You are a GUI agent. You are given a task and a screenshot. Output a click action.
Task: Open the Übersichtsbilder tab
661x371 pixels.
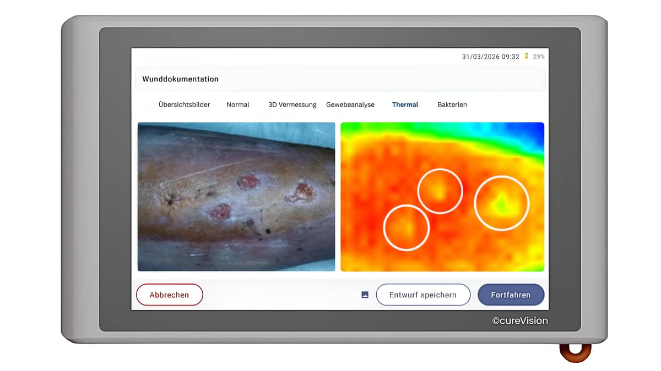[184, 104]
